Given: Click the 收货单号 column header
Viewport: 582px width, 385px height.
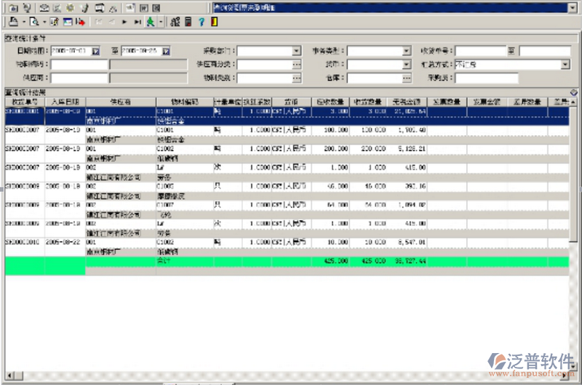Looking at the screenshot, I should (x=24, y=102).
